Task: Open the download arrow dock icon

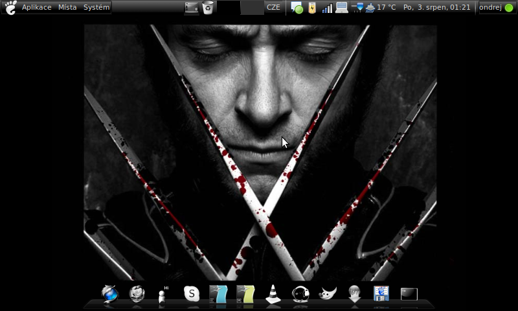Action: (x=354, y=294)
